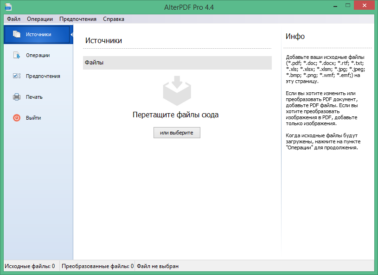Click the drop box download icon
378x275 pixels.
(177, 90)
